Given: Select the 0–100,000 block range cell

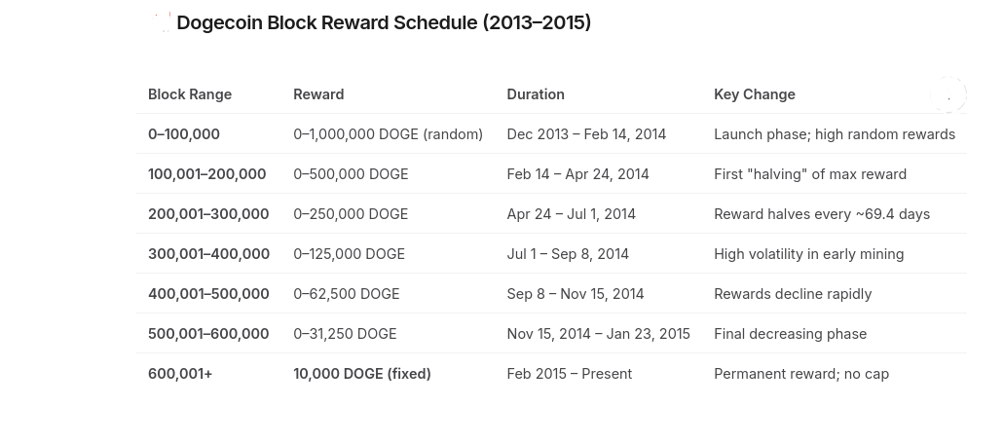Looking at the screenshot, I should [184, 134].
